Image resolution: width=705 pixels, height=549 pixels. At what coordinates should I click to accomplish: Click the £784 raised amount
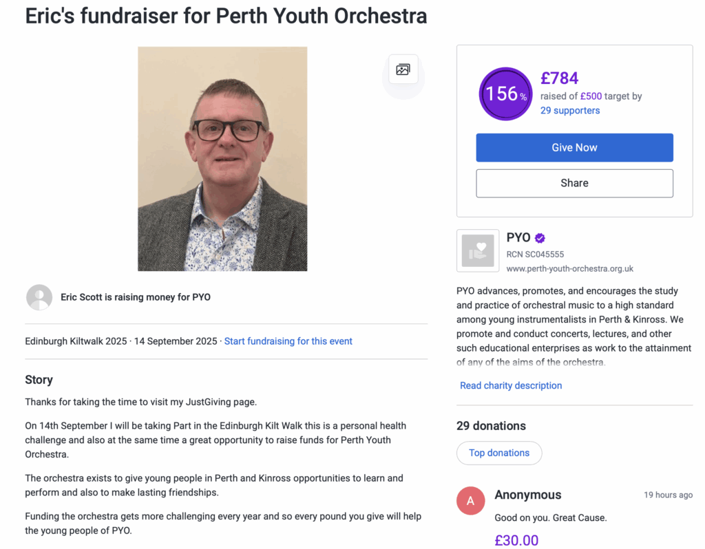pos(559,78)
